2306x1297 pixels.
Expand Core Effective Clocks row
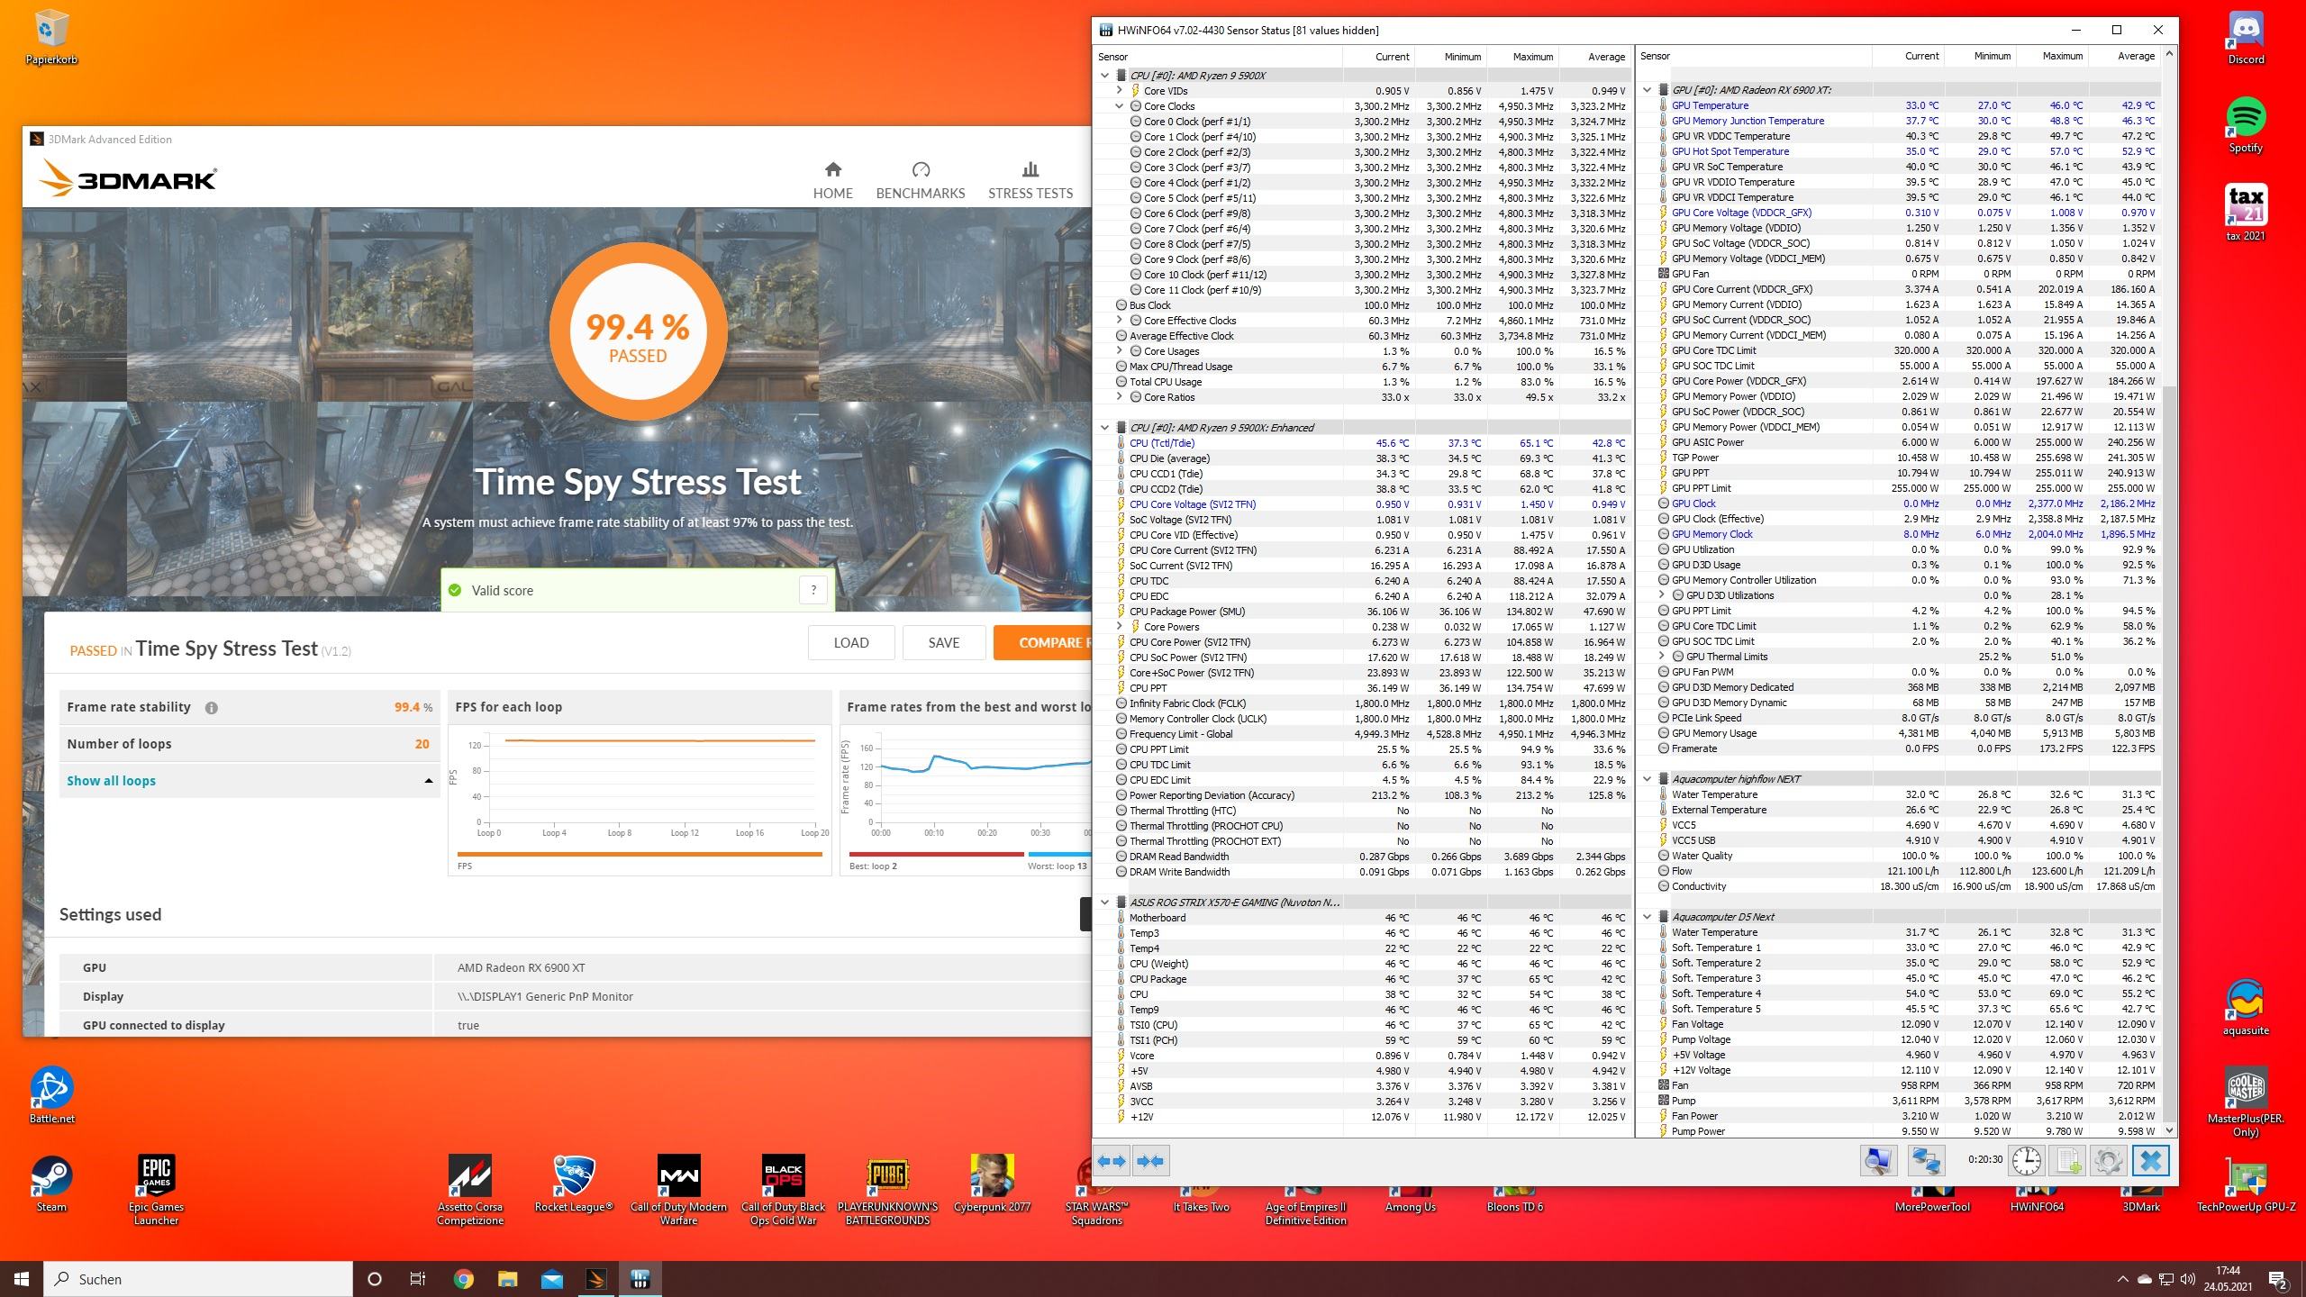click(x=1120, y=321)
